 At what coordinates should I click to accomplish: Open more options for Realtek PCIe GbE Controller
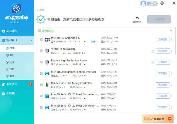[x=171, y=85]
